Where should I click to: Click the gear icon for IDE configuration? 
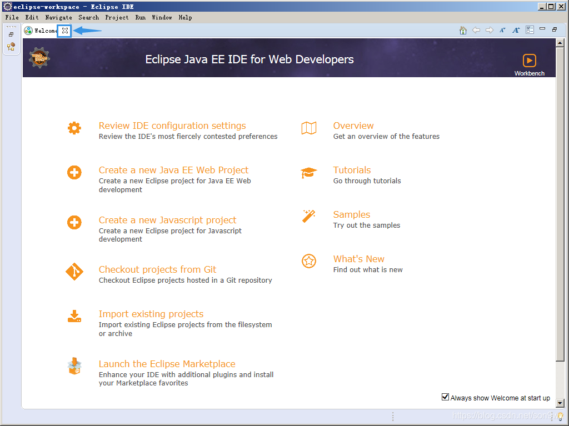tap(74, 128)
